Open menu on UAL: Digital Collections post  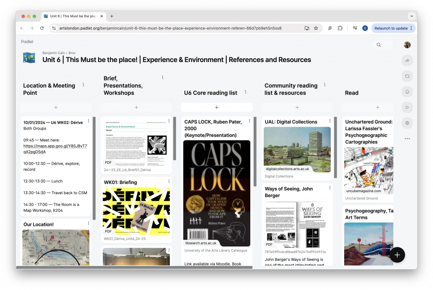(x=330, y=121)
